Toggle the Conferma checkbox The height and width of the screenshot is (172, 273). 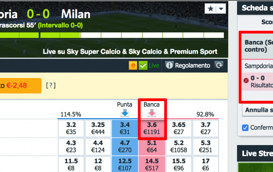point(245,128)
